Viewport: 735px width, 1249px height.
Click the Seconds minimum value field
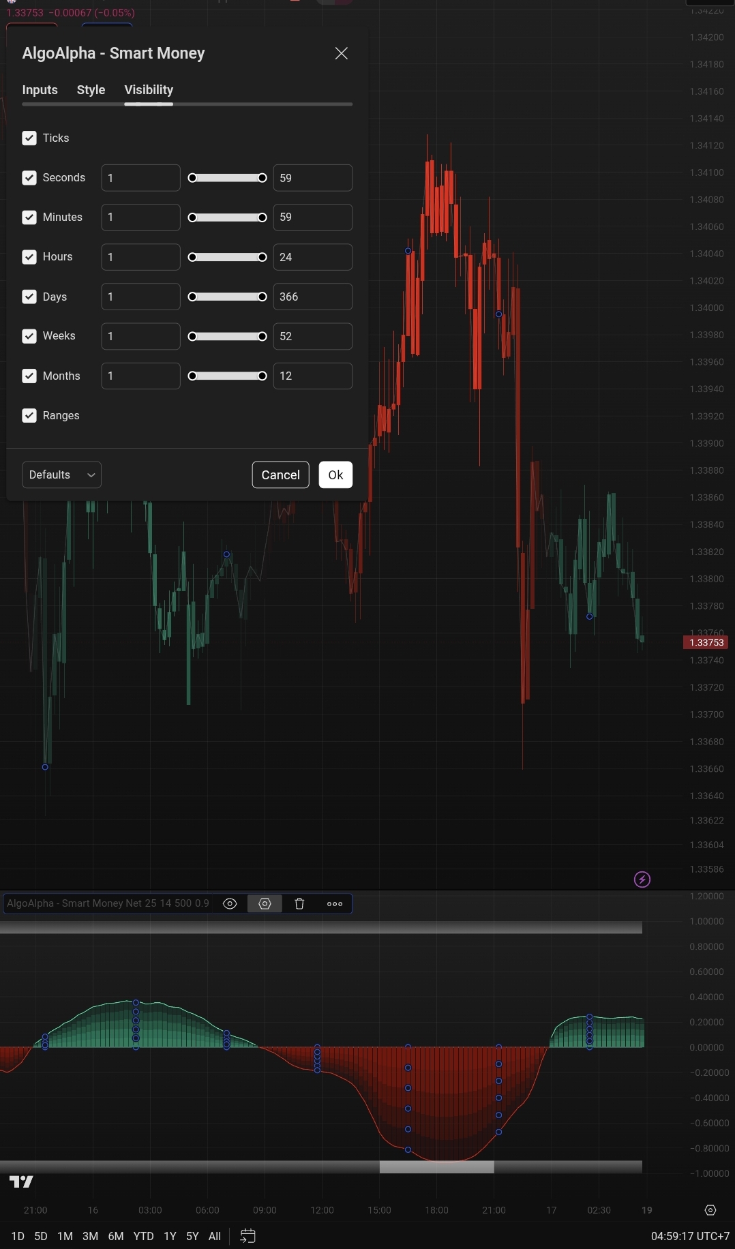140,178
